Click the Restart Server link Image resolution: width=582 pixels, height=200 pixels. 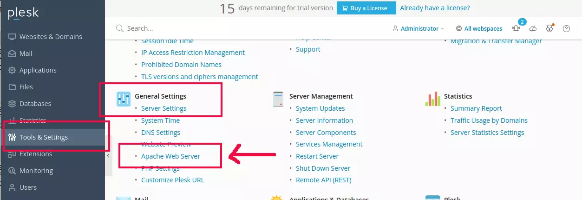click(x=317, y=156)
